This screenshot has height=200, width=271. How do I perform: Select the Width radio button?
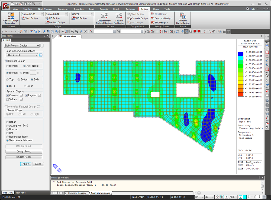(x=21, y=73)
